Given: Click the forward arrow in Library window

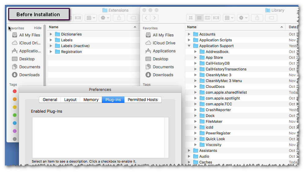Looking at the screenshot, I should pos(155,18).
